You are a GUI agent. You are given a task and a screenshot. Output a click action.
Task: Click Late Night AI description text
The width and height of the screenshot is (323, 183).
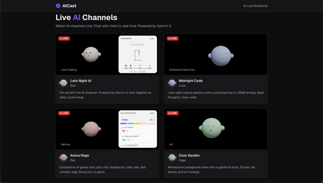click(x=105, y=95)
